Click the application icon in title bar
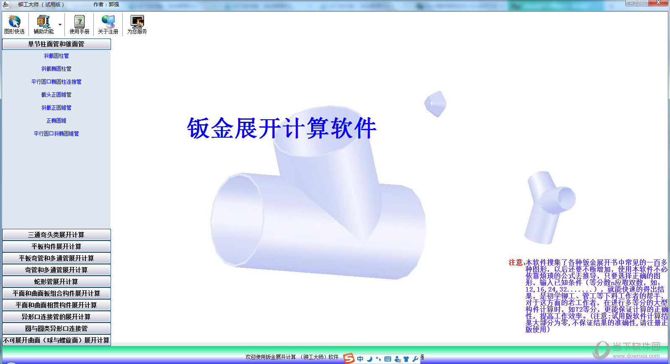 (x=5, y=4)
